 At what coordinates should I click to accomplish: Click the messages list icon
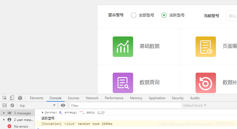coord(9,113)
